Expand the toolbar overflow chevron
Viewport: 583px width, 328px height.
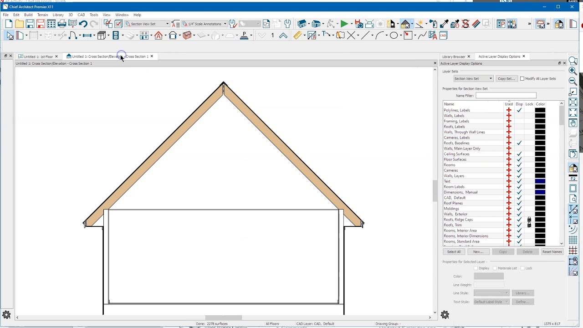(x=529, y=24)
